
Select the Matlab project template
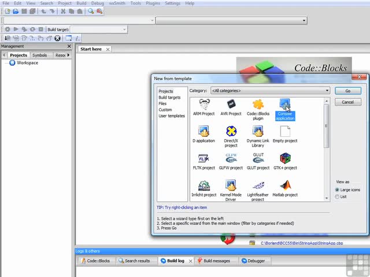[285, 189]
